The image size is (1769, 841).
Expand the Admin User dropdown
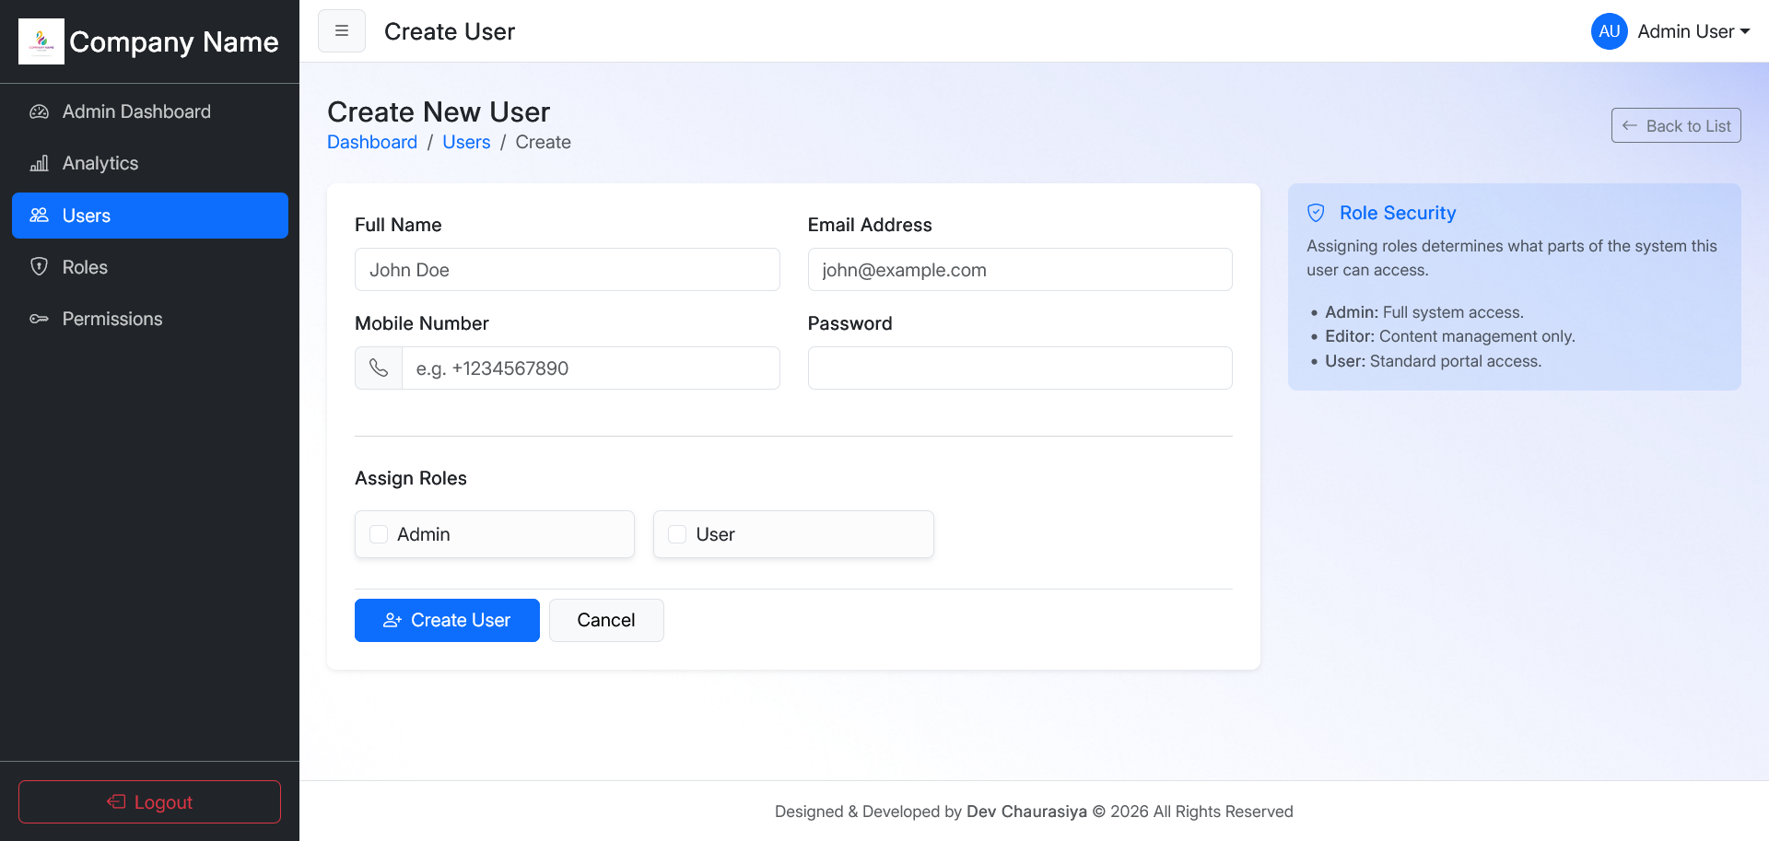pyautogui.click(x=1693, y=31)
